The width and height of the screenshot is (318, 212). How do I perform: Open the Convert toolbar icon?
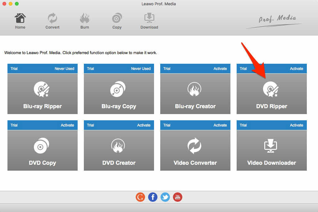[52, 18]
